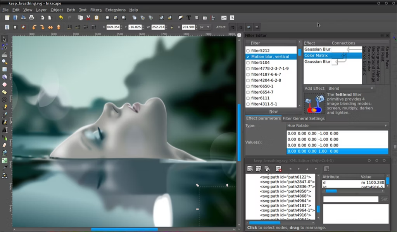Select the Color Dropper tool

point(4,168)
